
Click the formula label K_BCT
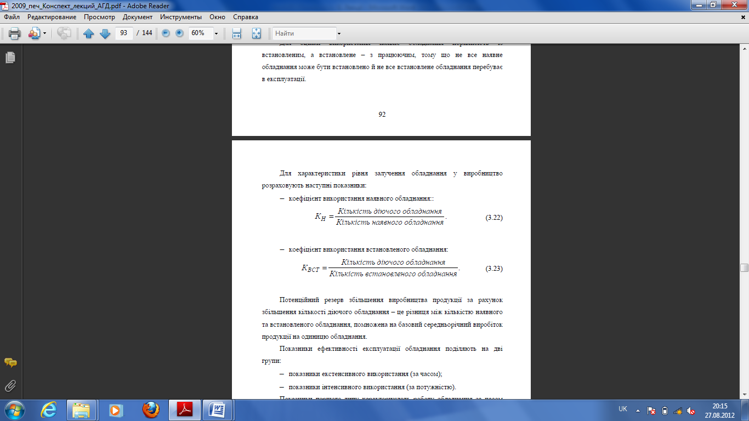coord(310,269)
